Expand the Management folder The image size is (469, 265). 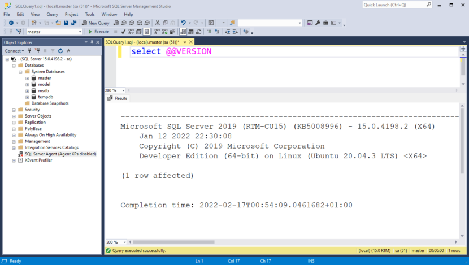tap(14, 141)
